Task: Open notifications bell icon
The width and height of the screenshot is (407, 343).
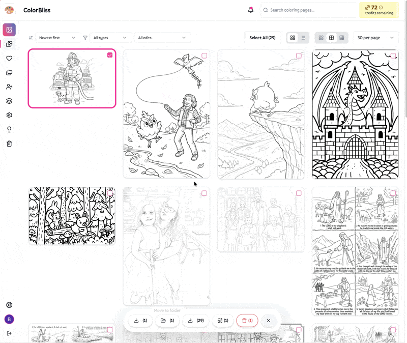Action: 250,10
